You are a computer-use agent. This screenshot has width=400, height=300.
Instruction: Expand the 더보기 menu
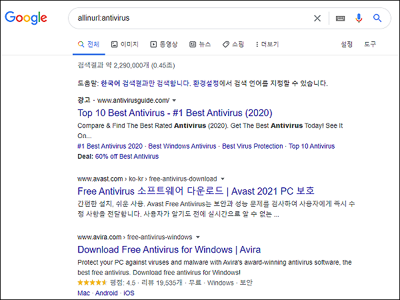tap(267, 45)
